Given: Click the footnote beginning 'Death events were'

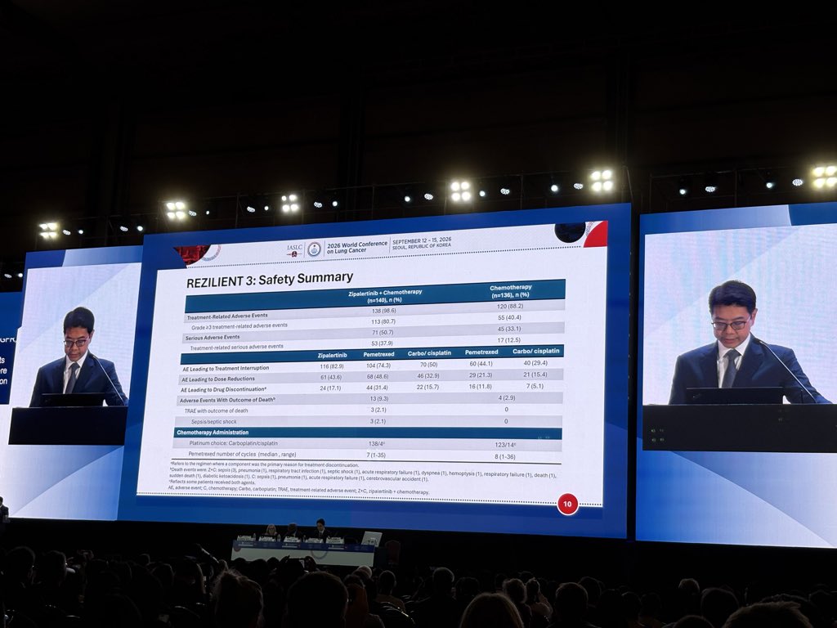Looking at the screenshot, I should pyautogui.click(x=363, y=475).
